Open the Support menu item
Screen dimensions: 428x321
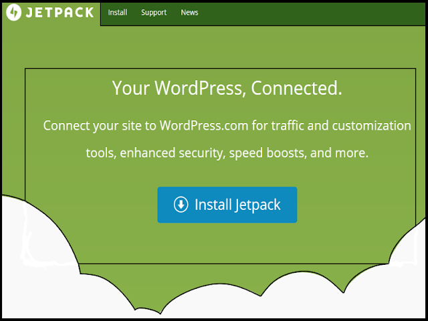(x=154, y=13)
